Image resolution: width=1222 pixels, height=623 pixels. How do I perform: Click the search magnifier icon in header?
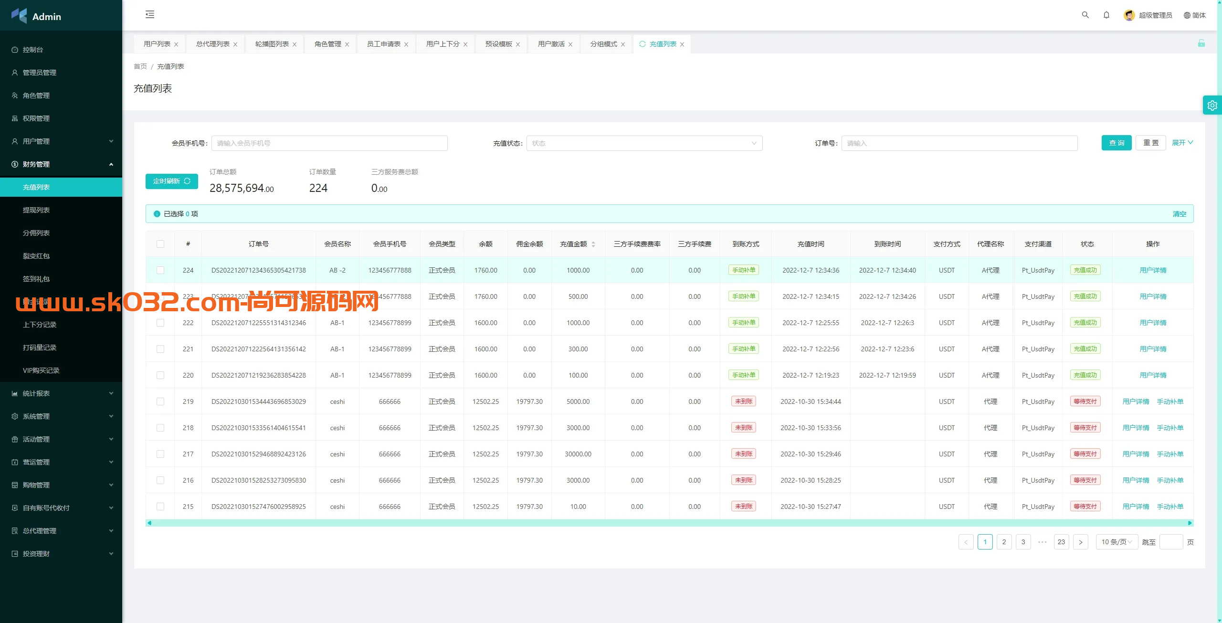pos(1085,15)
